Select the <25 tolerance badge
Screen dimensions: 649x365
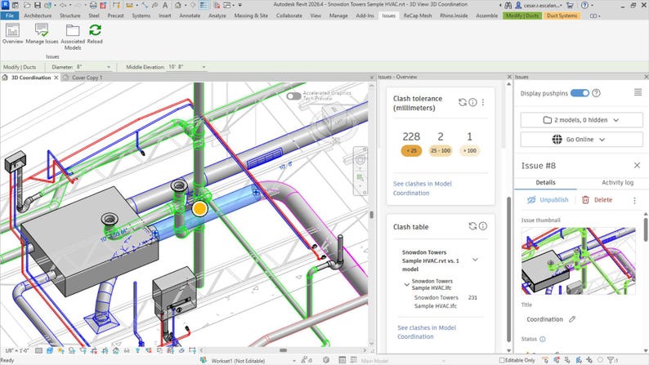(411, 151)
